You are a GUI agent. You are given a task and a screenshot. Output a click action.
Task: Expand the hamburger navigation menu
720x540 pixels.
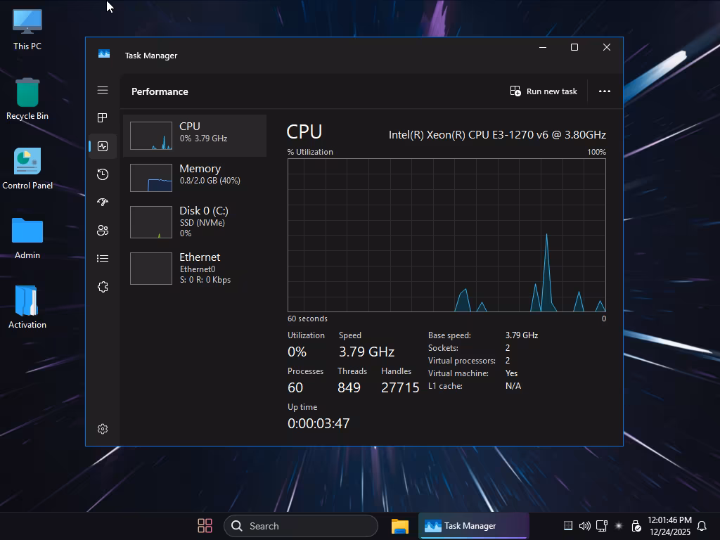point(103,90)
